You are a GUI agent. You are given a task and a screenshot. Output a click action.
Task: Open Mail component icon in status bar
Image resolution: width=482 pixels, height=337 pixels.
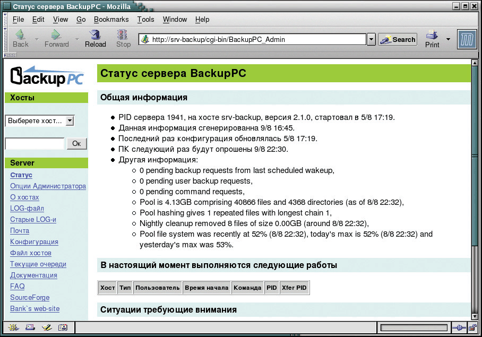coord(30,328)
